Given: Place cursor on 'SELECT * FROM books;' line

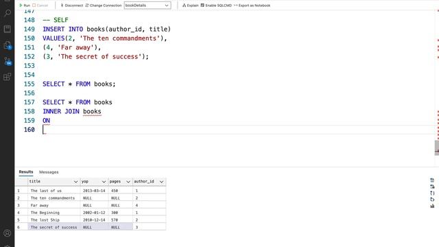Looking at the screenshot, I should [79, 84].
